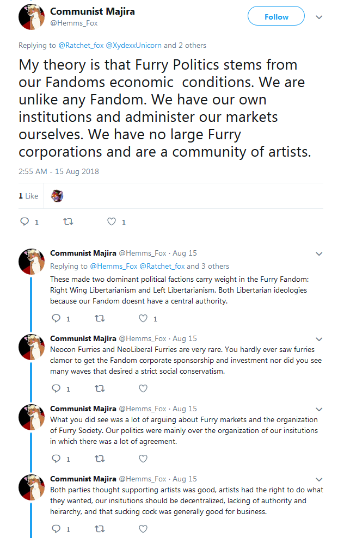Open the 1 Like count link
Image resolution: width=344 pixels, height=538 pixels.
coord(28,196)
